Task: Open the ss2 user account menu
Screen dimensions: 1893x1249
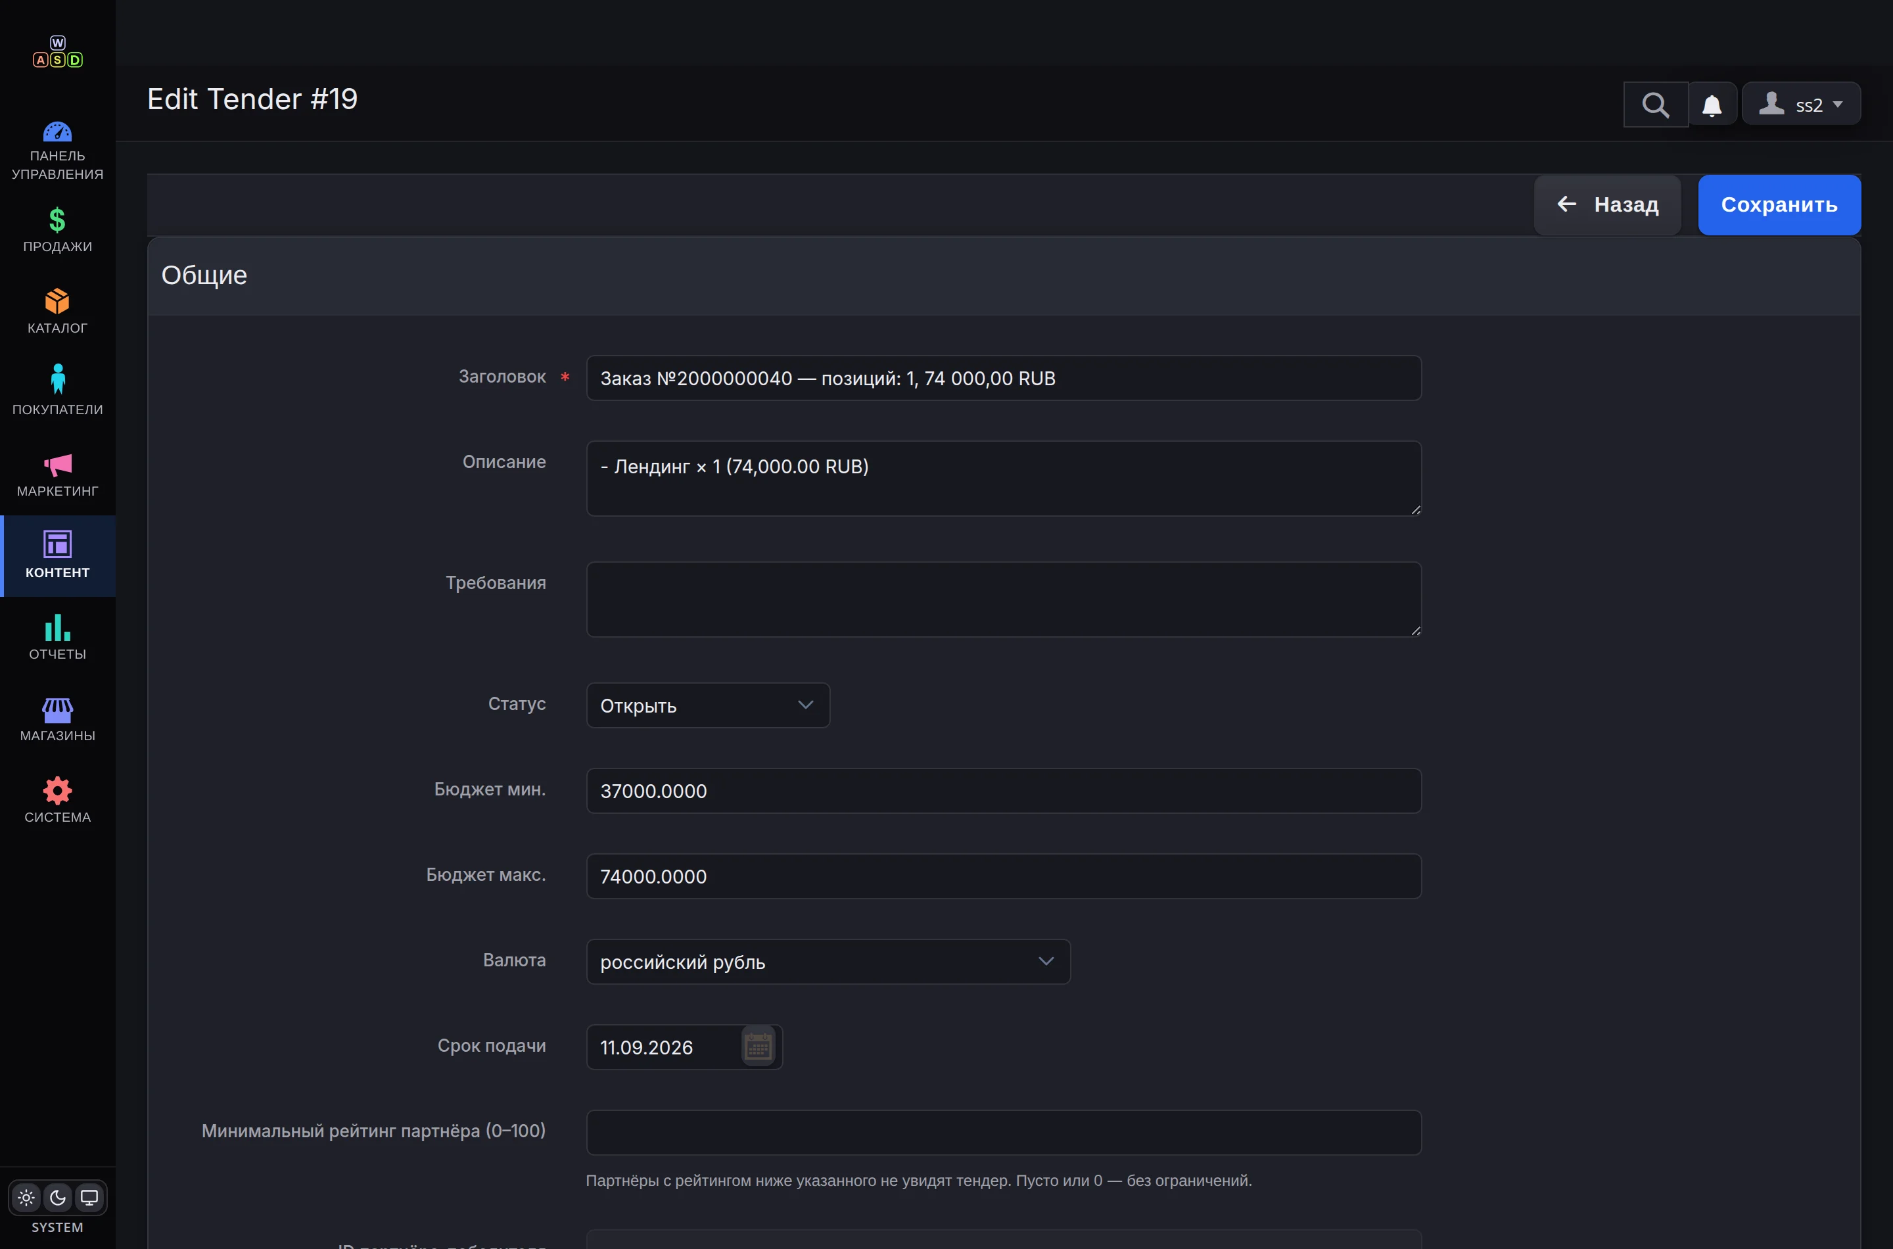Action: coord(1802,105)
